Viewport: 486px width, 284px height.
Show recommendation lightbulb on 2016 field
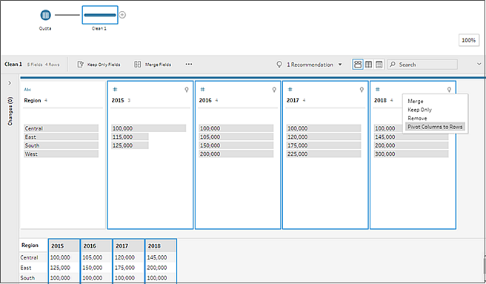click(x=274, y=90)
